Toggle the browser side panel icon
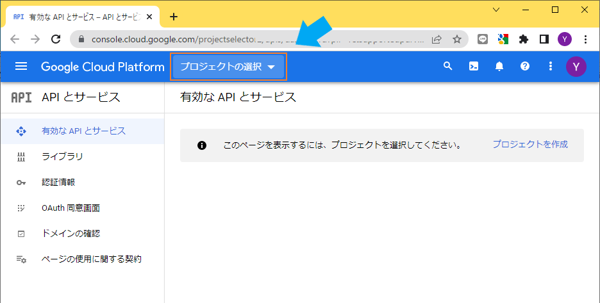This screenshot has width=600, height=303. coord(544,39)
